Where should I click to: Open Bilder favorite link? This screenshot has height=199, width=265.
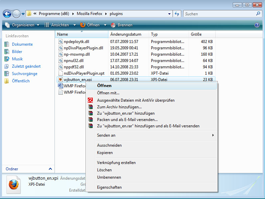[x=17, y=51]
